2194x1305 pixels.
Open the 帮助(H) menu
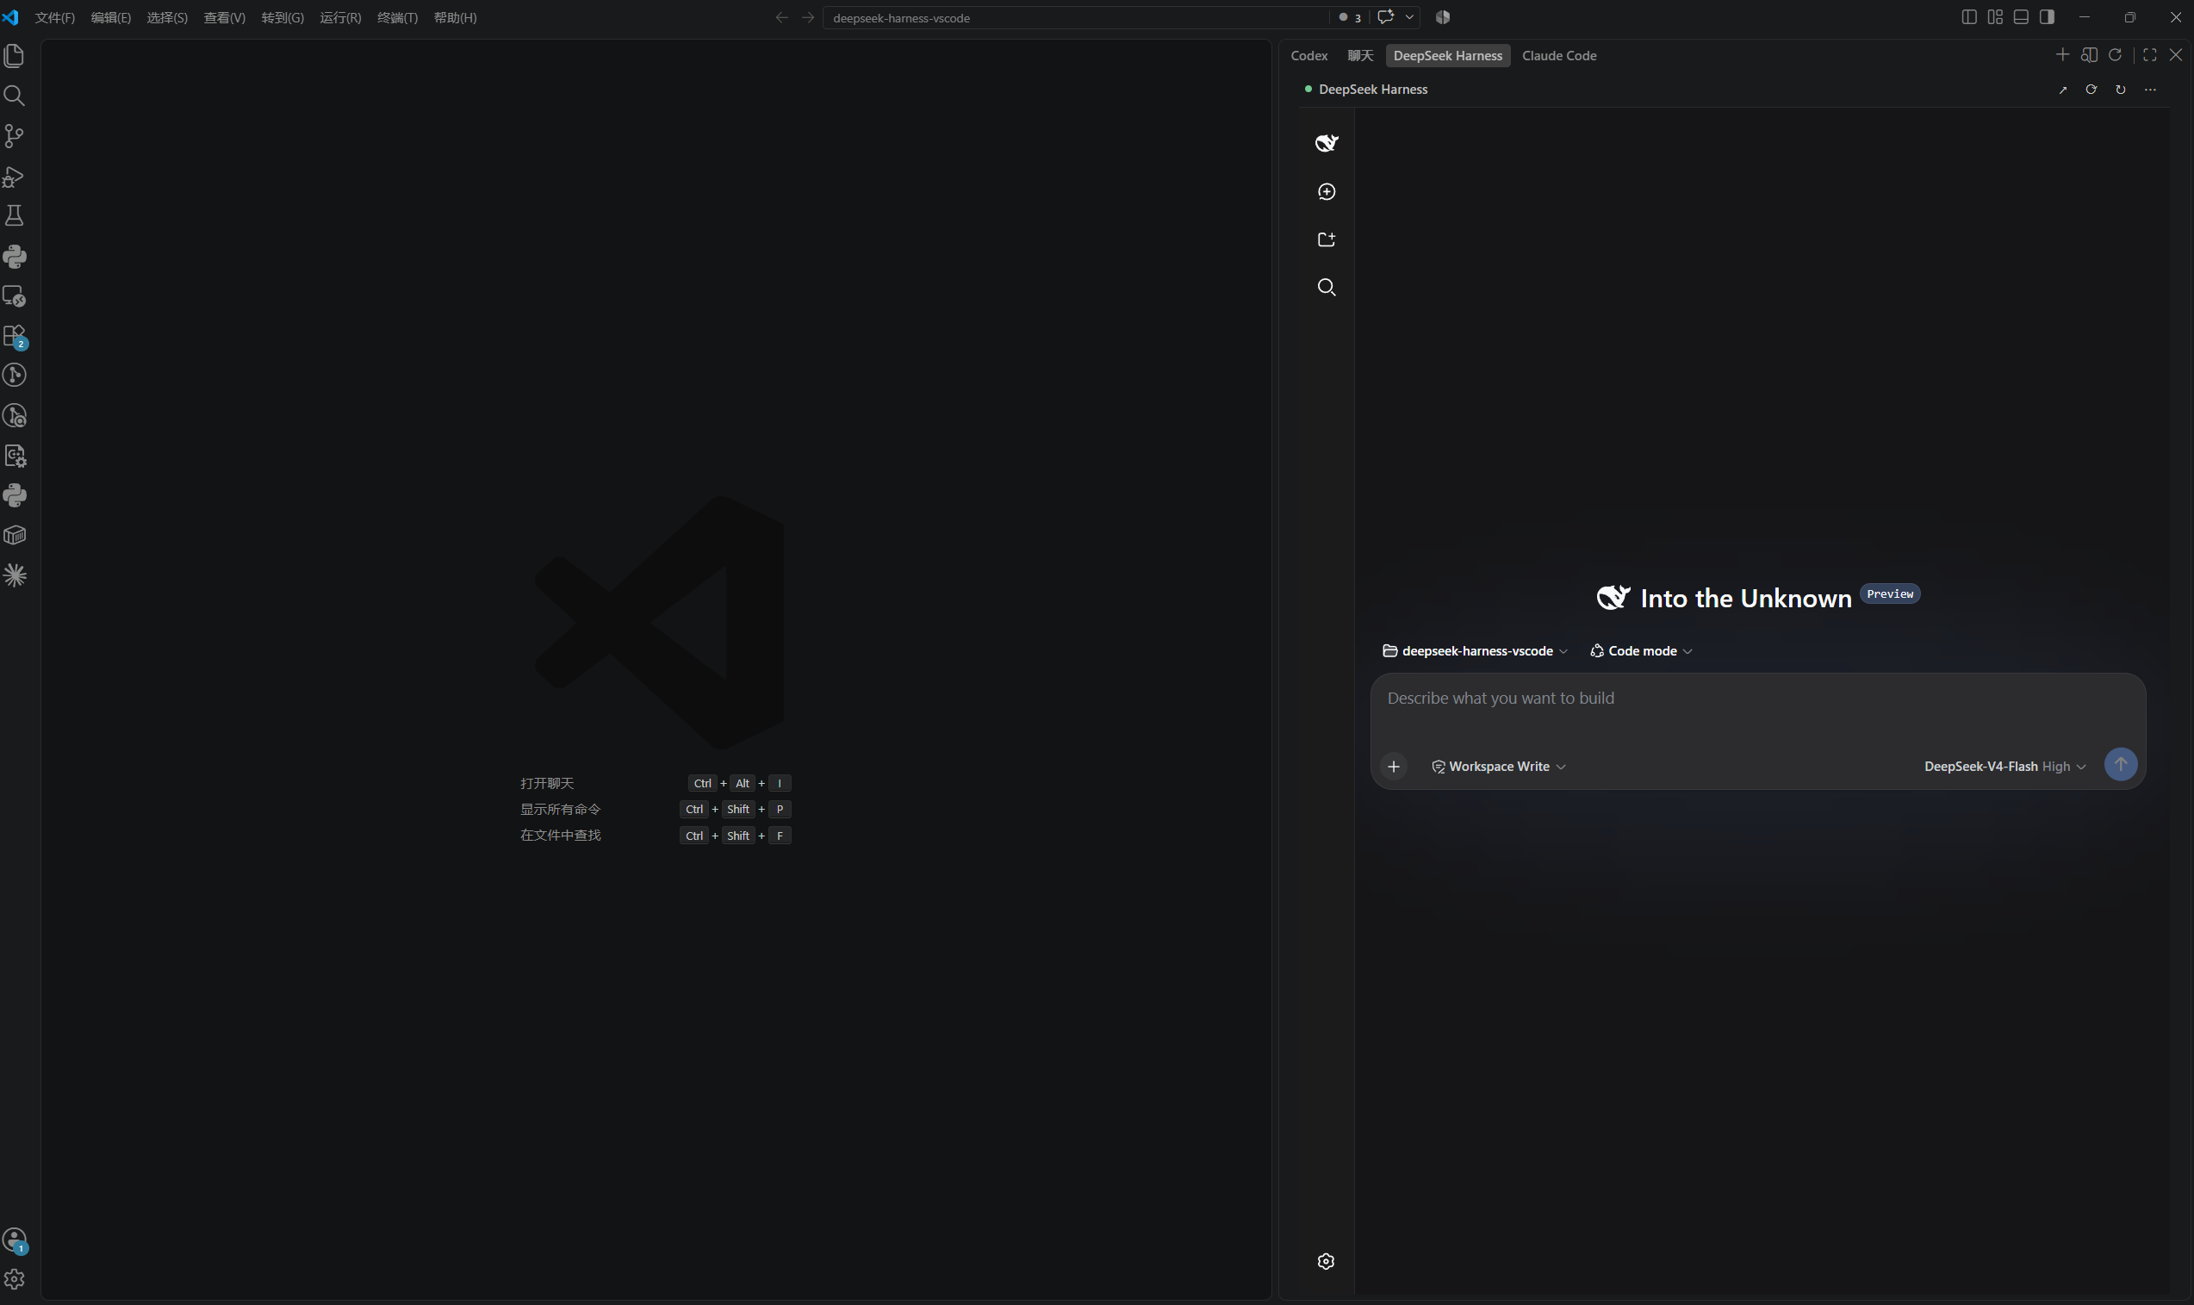pyautogui.click(x=456, y=17)
